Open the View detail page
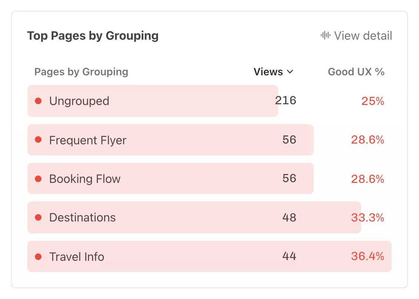This screenshot has height=299, width=419. pos(363,36)
